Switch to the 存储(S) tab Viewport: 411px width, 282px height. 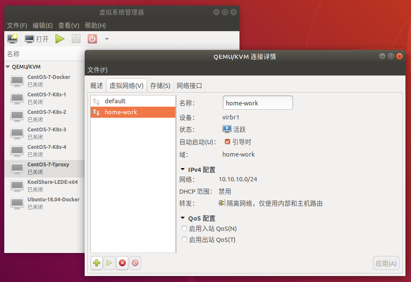click(x=160, y=86)
